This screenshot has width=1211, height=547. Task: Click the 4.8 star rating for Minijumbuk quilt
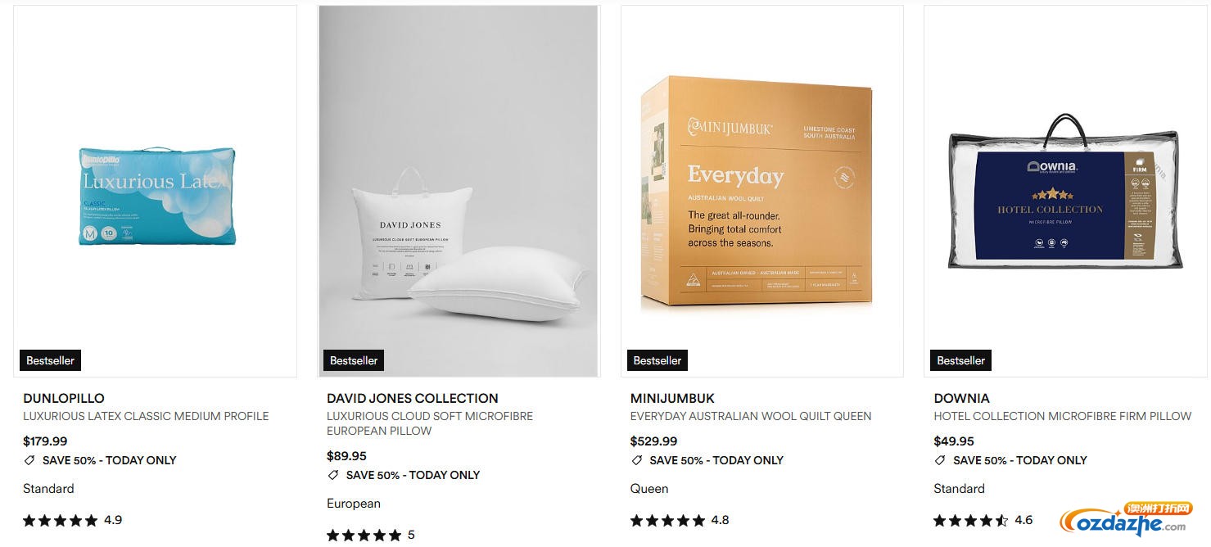coord(680,520)
